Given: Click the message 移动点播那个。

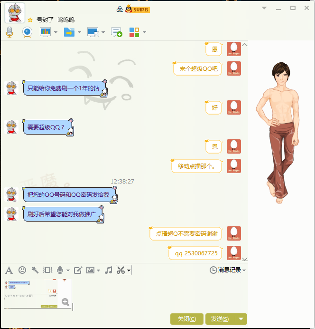Looking at the screenshot, I should click(x=197, y=166).
